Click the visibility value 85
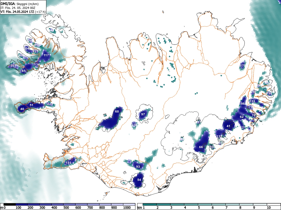The image size is (281, 210). click(x=24, y=71)
